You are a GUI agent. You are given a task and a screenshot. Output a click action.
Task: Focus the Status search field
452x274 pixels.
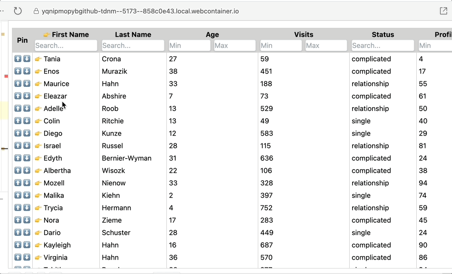pyautogui.click(x=383, y=46)
